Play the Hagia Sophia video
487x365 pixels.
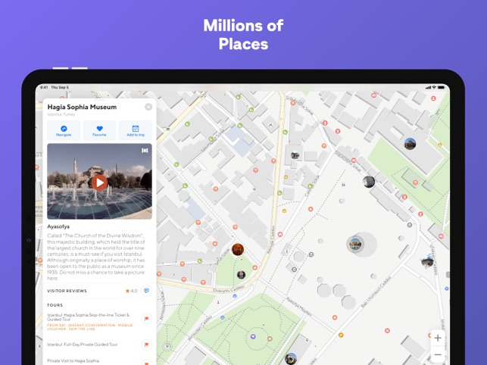(x=99, y=182)
